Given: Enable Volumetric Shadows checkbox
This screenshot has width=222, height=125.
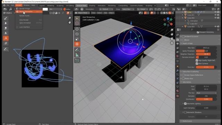Looking at the screenshot, I should click(x=185, y=112).
